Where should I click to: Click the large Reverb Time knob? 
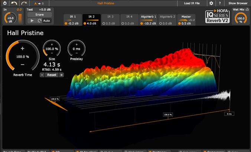(23, 56)
